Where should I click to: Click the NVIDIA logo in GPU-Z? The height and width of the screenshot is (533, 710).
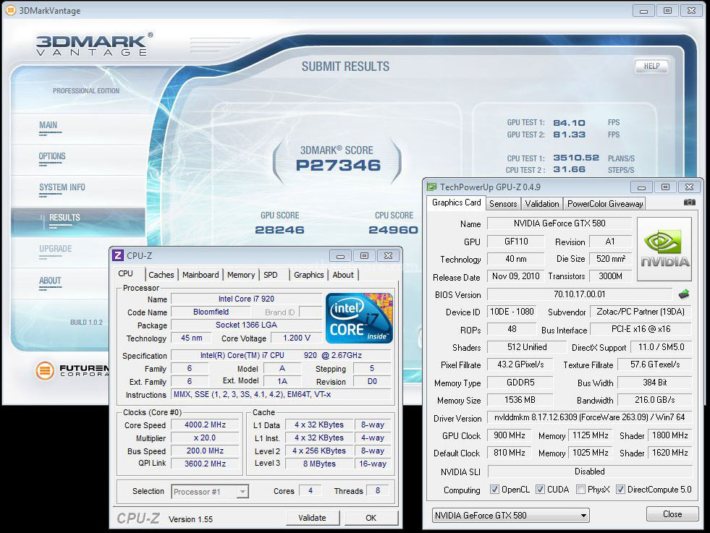pos(664,250)
